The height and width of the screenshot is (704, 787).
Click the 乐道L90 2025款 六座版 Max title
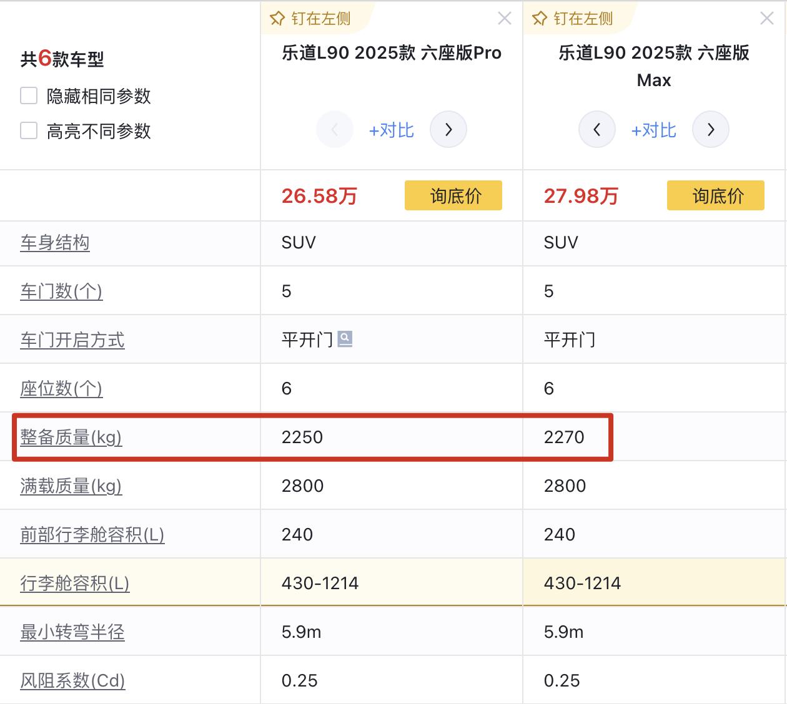(654, 66)
